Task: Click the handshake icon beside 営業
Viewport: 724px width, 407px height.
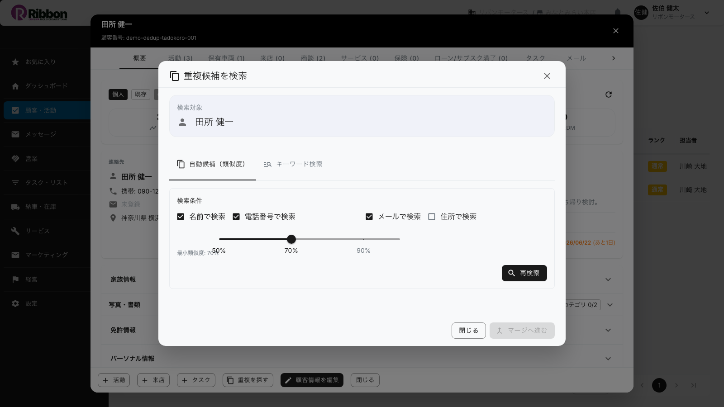Action: pyautogui.click(x=15, y=159)
